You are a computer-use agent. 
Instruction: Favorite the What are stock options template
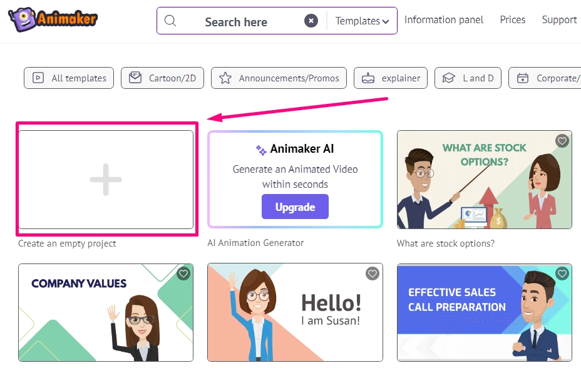point(562,141)
